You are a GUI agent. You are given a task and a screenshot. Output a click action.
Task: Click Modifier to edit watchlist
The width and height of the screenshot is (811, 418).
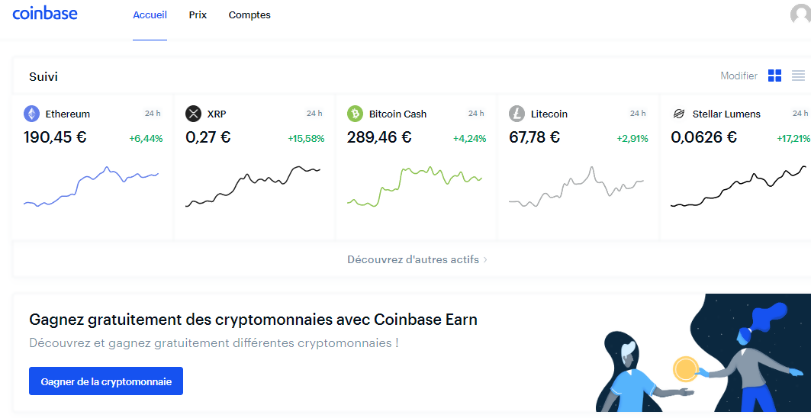point(739,76)
